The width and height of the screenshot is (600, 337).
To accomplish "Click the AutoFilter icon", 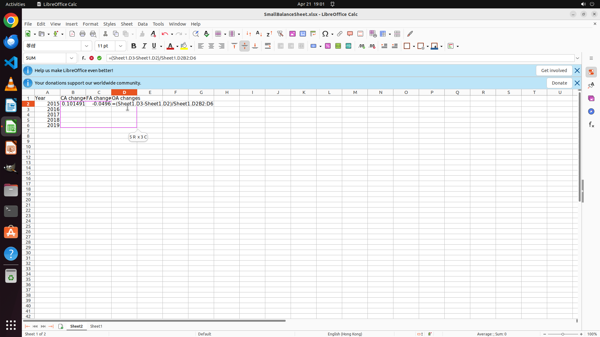I will point(280,34).
